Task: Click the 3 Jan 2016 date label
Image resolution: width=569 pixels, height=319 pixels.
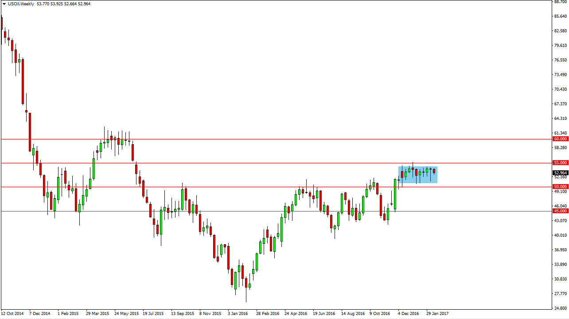Action: tap(238, 314)
